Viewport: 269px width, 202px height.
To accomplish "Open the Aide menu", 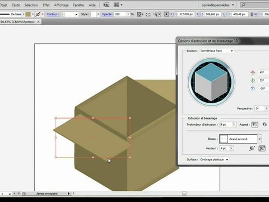I will click(92, 5).
